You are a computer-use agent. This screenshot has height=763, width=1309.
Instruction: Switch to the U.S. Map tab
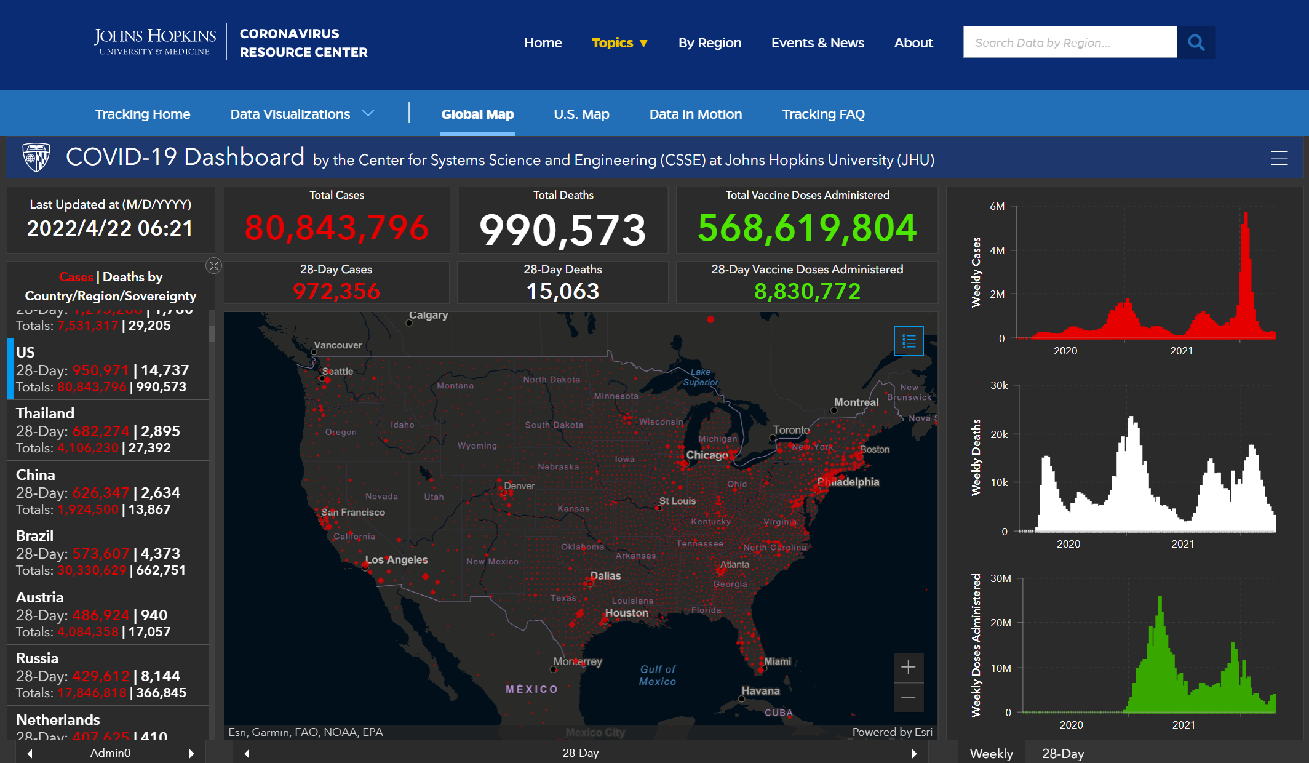point(581,114)
